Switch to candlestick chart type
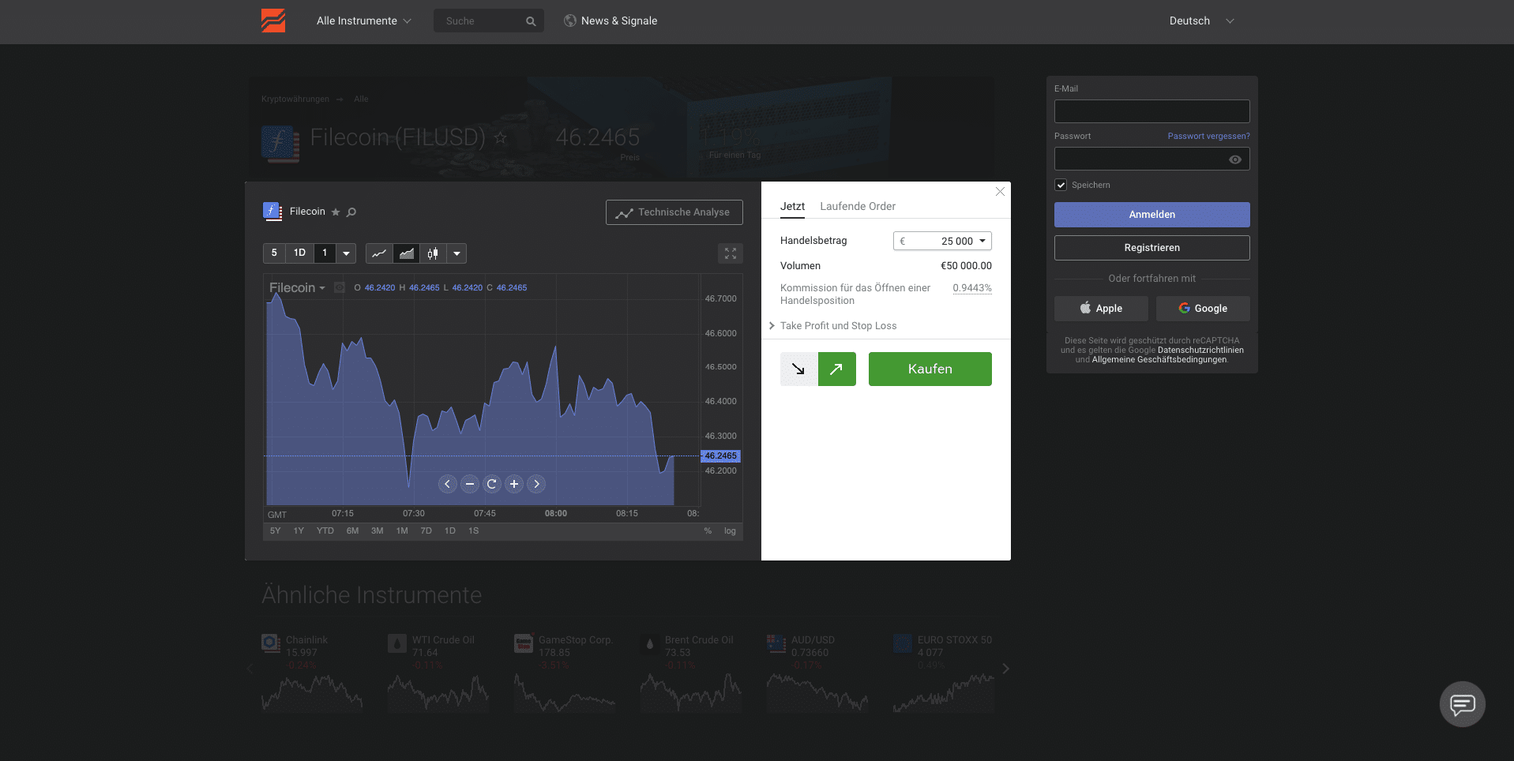Screen dimensions: 1514x761 (x=433, y=253)
